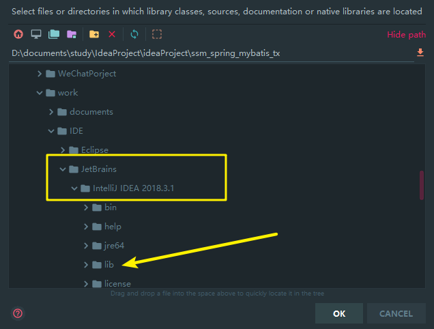Open the help question mark icon
Viewport: 434px width, 329px height.
pos(18,313)
